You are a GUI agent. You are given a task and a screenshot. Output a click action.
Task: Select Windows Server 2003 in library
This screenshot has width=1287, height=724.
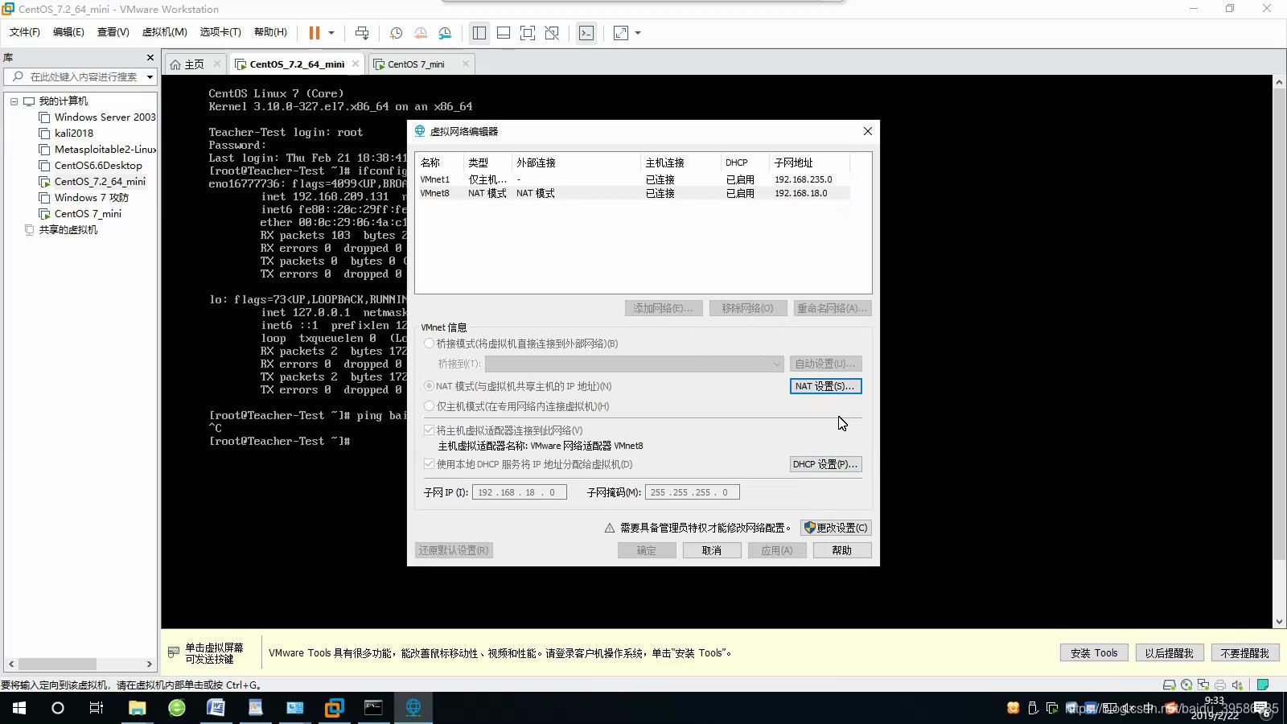coord(97,117)
